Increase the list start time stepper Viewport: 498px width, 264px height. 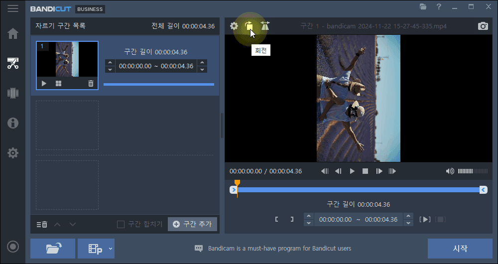(x=110, y=63)
